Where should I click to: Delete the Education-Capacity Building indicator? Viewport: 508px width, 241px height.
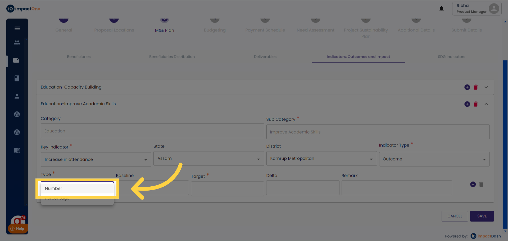[475, 87]
